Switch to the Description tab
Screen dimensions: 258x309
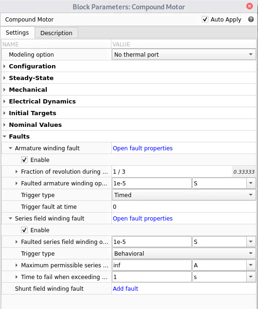(56, 33)
